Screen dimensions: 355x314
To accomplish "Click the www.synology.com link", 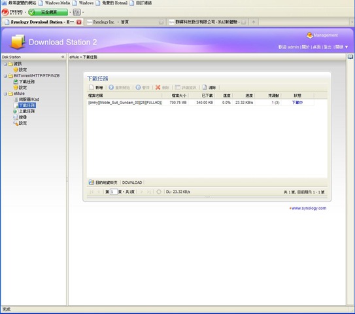I will click(309, 208).
